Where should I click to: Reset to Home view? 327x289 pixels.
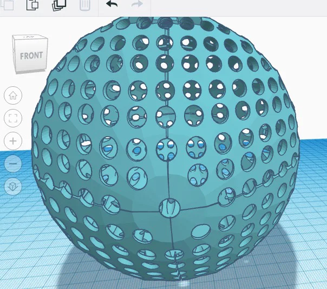13,95
